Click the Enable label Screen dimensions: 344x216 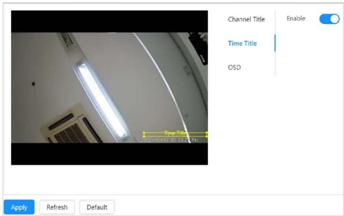click(x=296, y=18)
